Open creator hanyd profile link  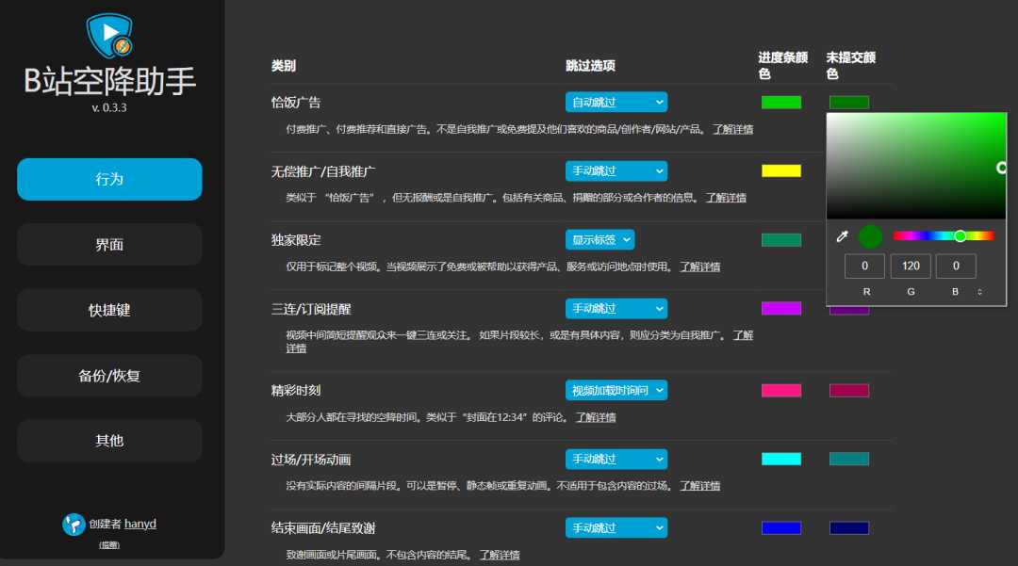click(x=140, y=524)
